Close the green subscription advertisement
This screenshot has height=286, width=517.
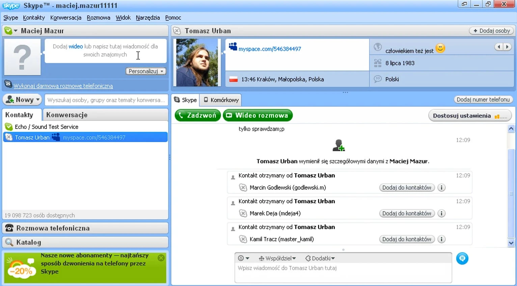pos(161,258)
